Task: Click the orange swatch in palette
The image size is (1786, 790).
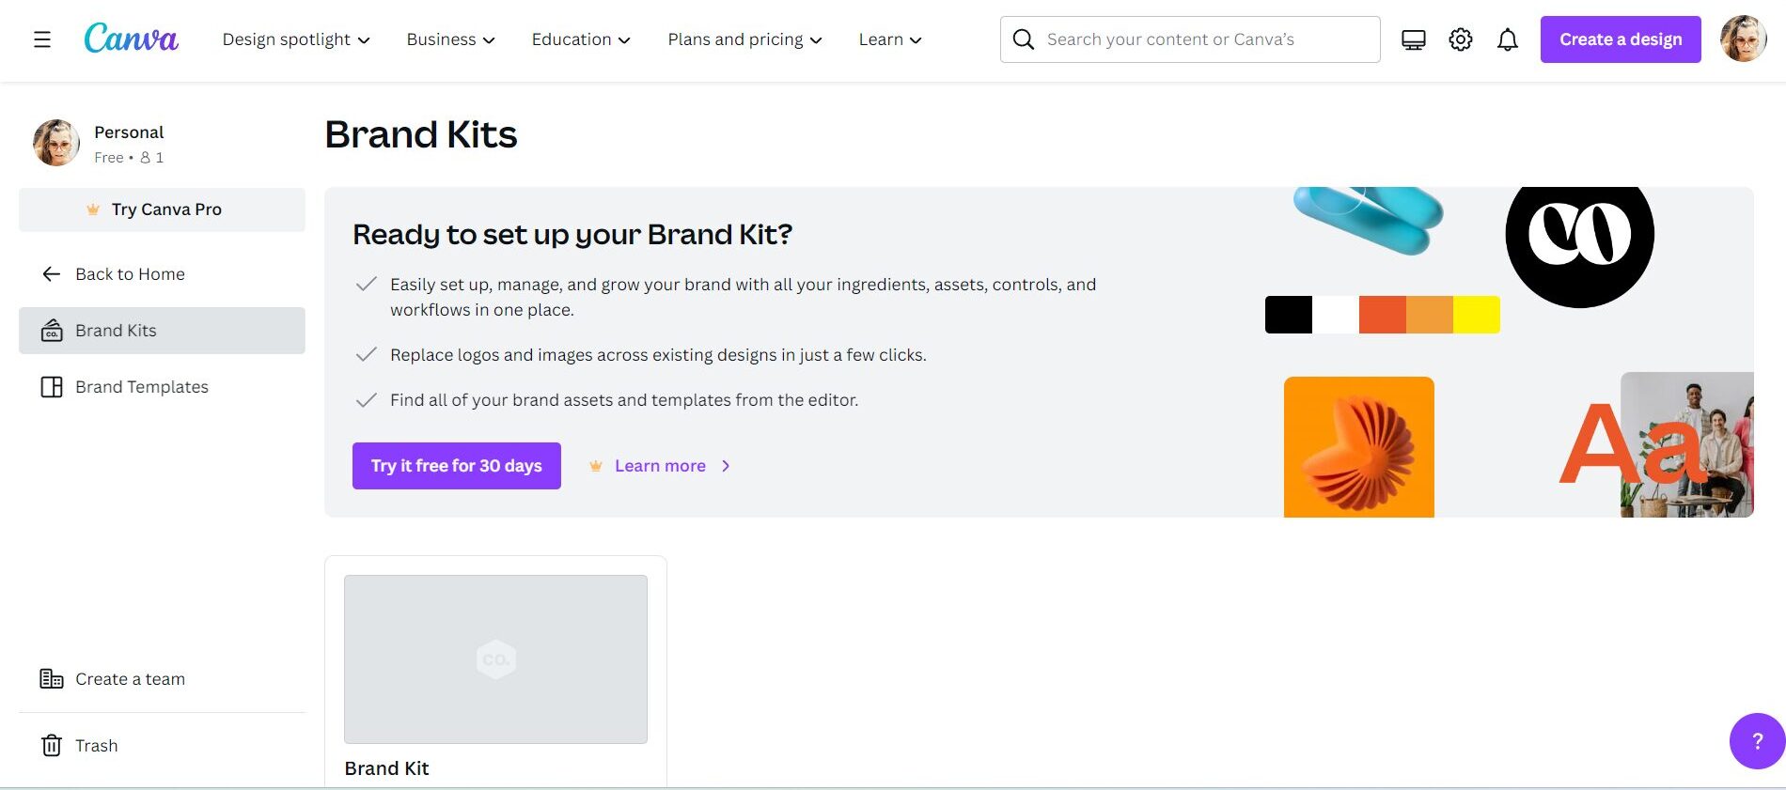Action: click(x=1429, y=315)
